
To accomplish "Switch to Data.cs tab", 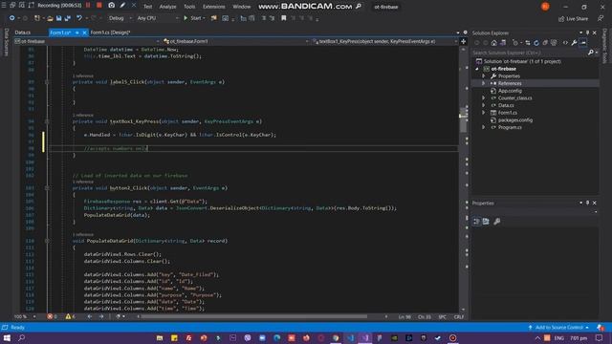I will (23, 32).
